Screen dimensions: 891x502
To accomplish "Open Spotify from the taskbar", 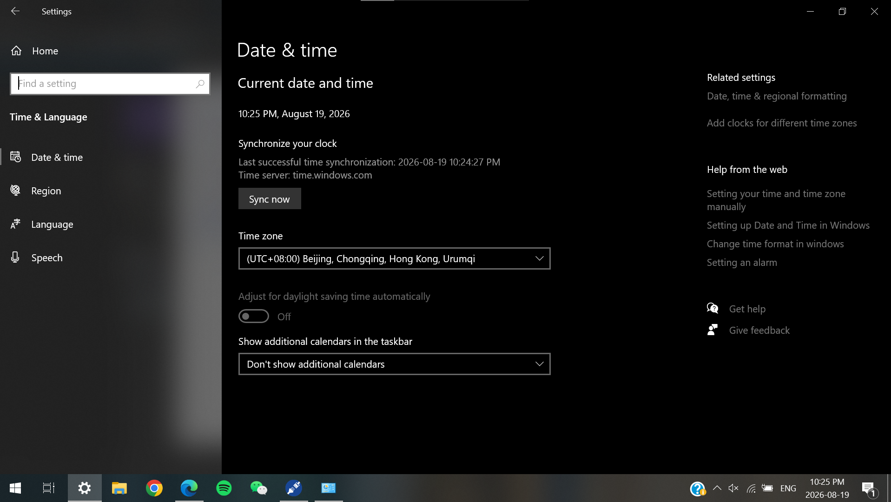I will [x=224, y=488].
